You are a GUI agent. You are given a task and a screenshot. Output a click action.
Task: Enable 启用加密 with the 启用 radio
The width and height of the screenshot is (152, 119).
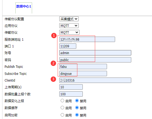pos(62,115)
